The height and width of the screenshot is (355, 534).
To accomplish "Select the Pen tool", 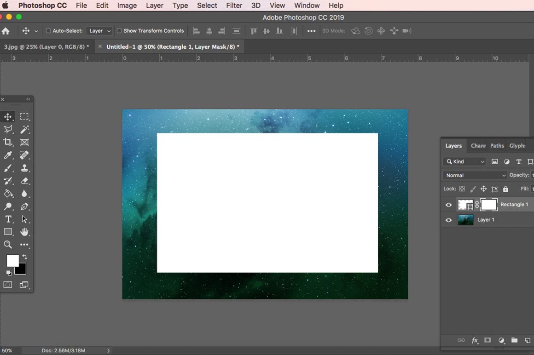I will (x=24, y=206).
